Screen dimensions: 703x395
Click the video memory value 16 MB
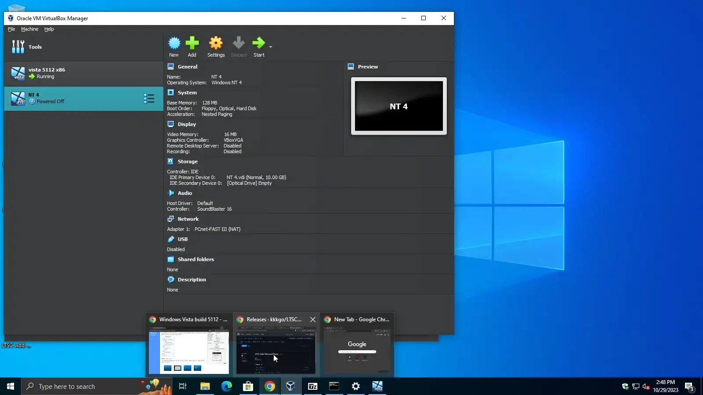(230, 134)
